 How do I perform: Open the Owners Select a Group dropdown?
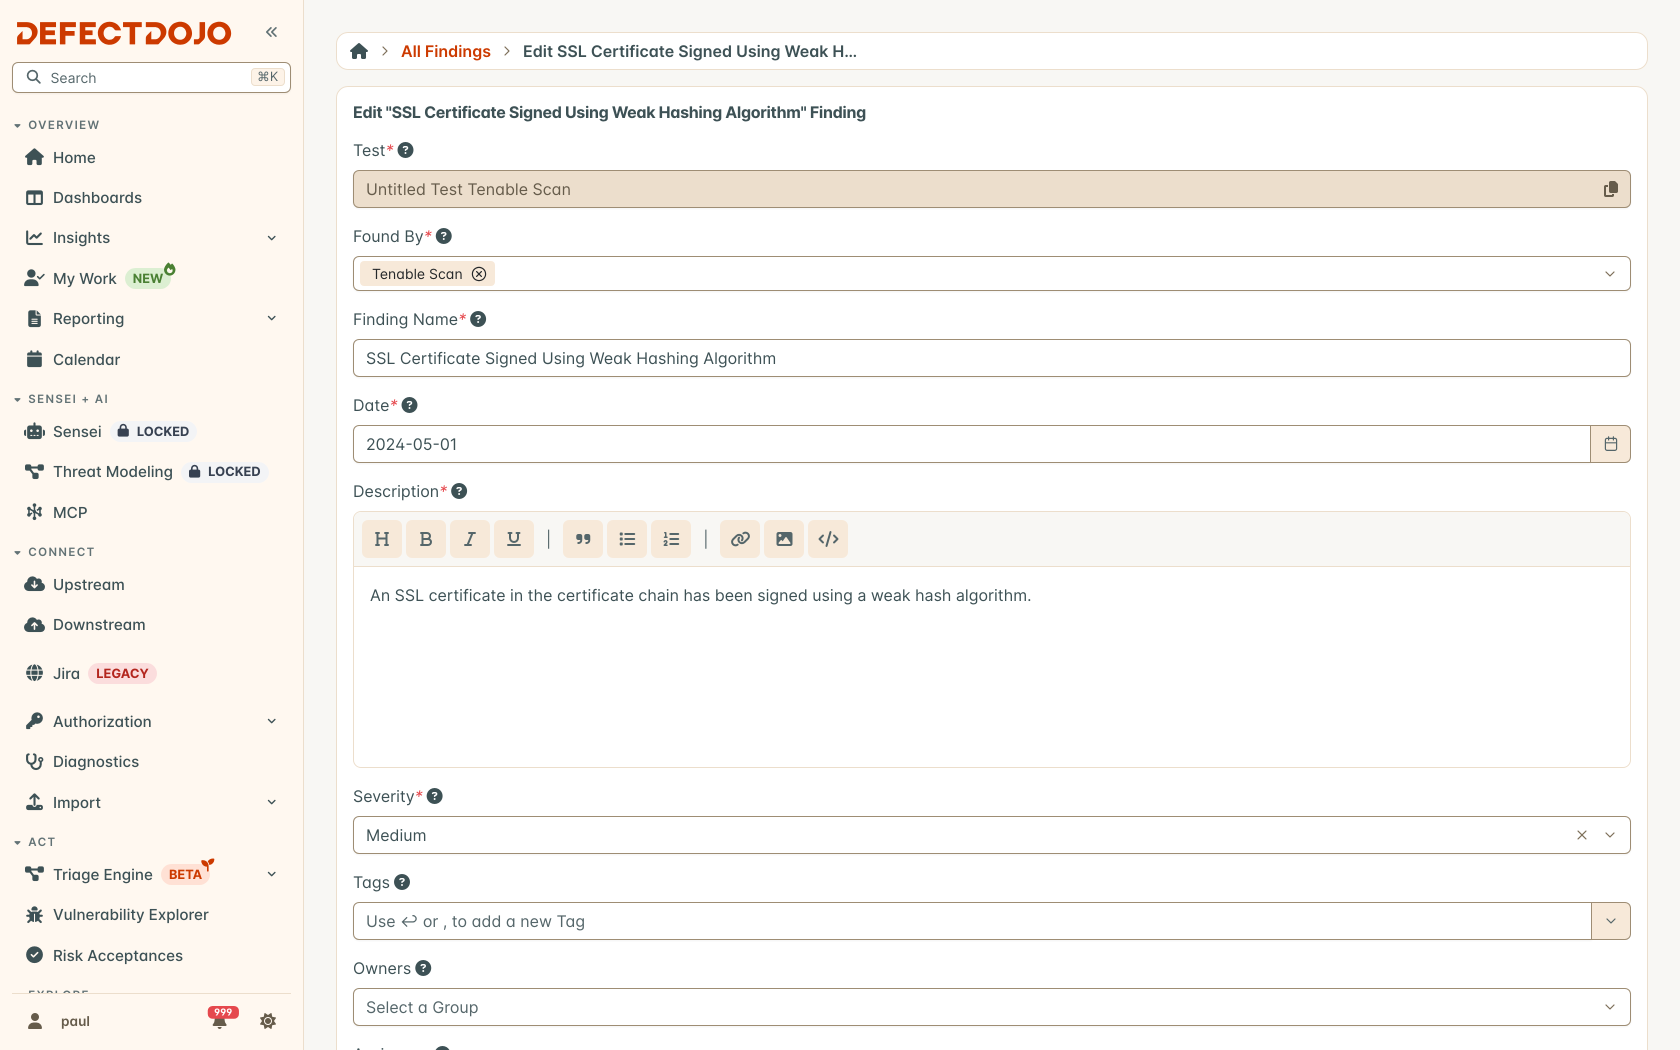pos(991,1007)
